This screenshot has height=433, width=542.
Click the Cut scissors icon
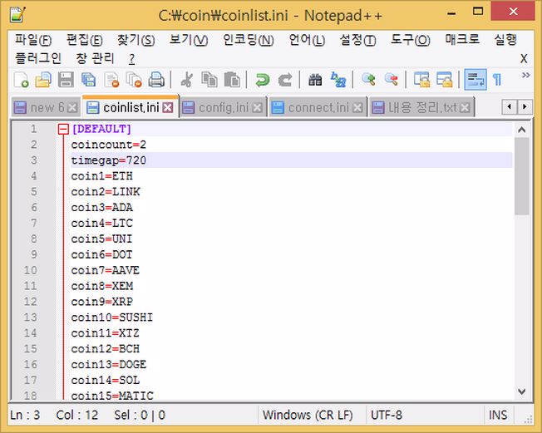tap(186, 80)
